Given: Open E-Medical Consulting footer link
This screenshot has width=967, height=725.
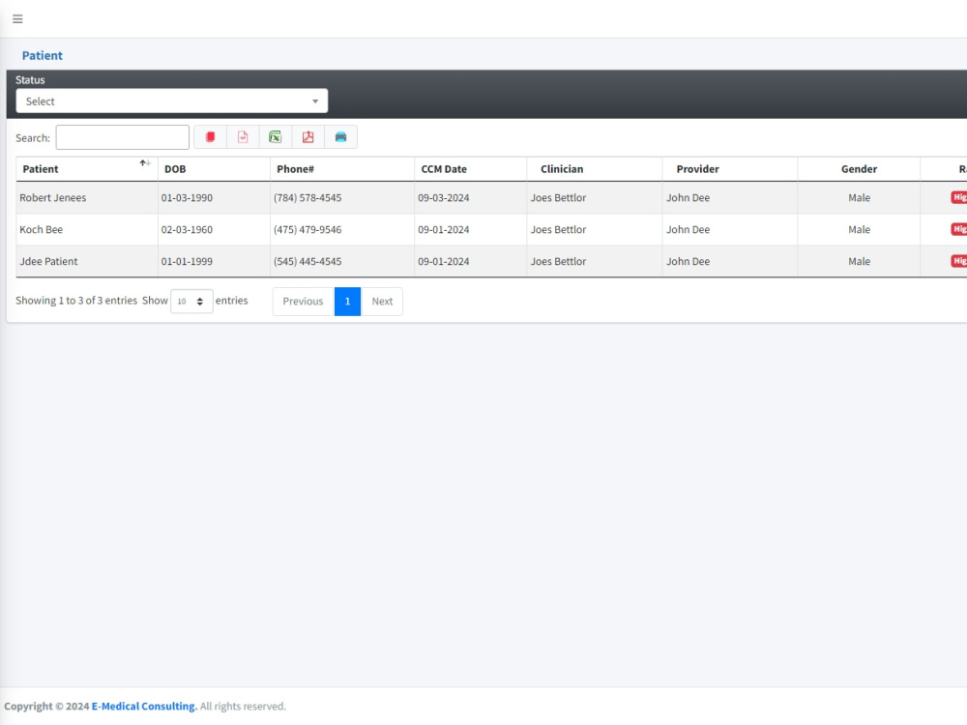Looking at the screenshot, I should point(144,707).
